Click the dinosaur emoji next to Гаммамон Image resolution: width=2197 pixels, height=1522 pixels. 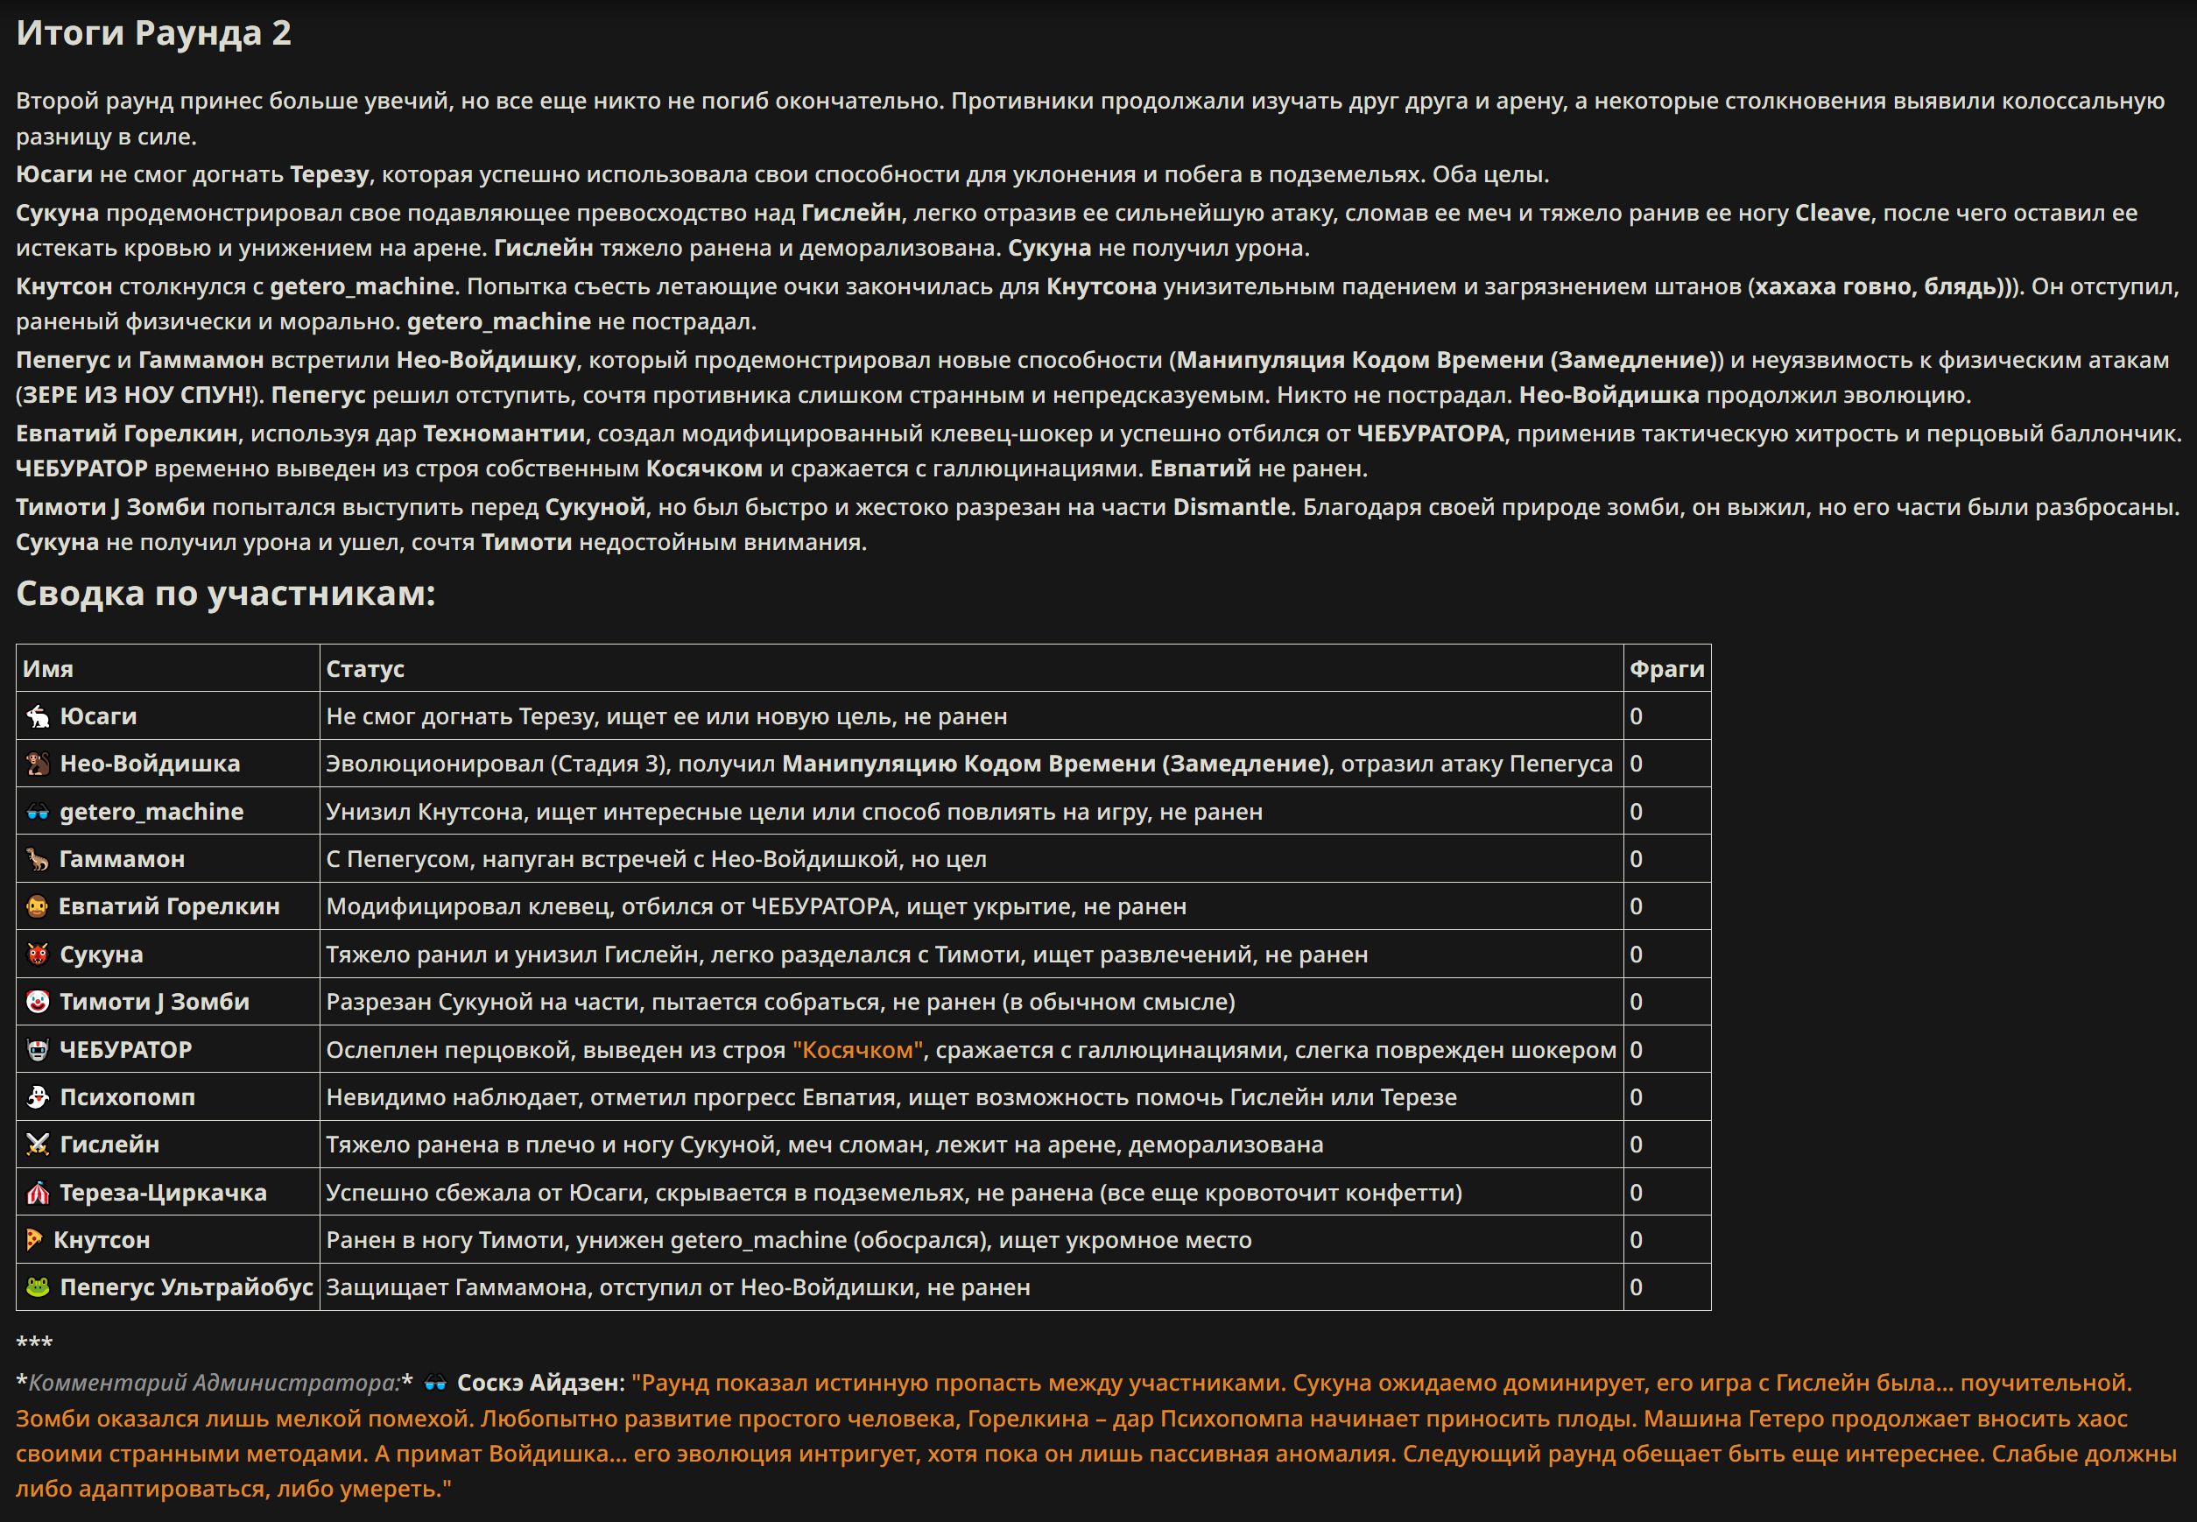coord(39,859)
